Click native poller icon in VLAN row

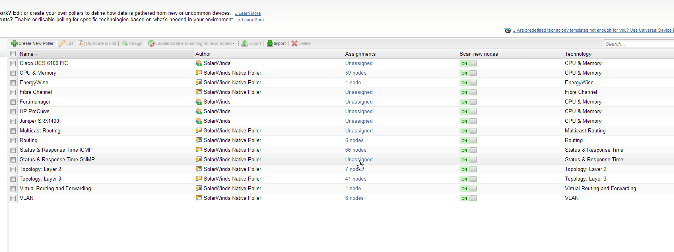click(199, 198)
